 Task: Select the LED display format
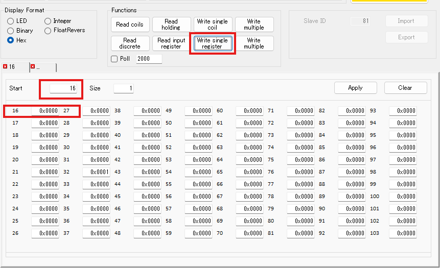click(10, 21)
